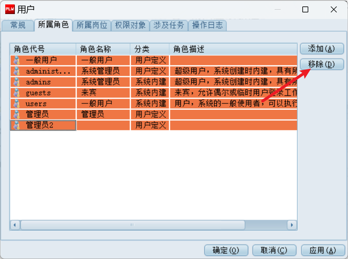Image resolution: width=348 pixels, height=259 pixels.
Task: Click the horizontal scrollbar left arrow
Action: [15, 225]
